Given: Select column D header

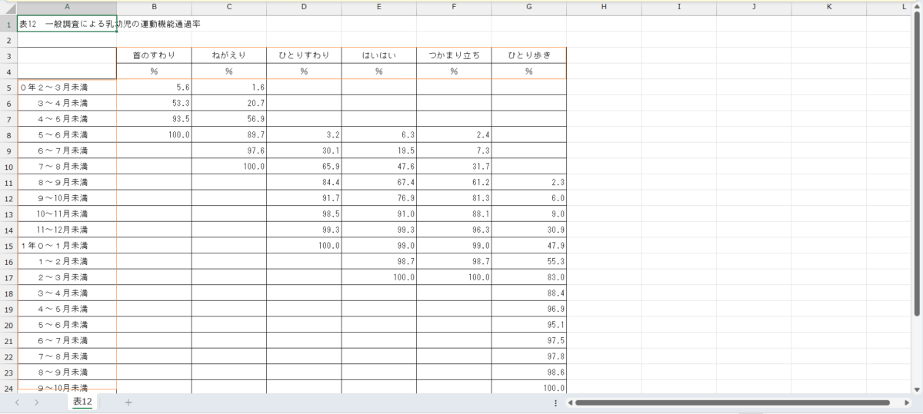Looking at the screenshot, I should [x=304, y=7].
